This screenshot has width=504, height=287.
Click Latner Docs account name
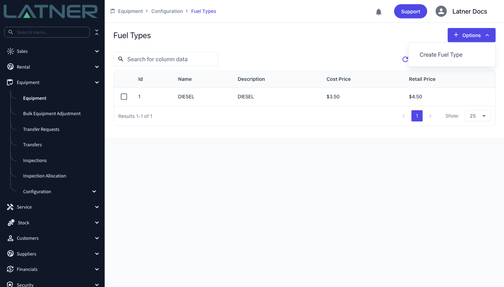click(470, 11)
